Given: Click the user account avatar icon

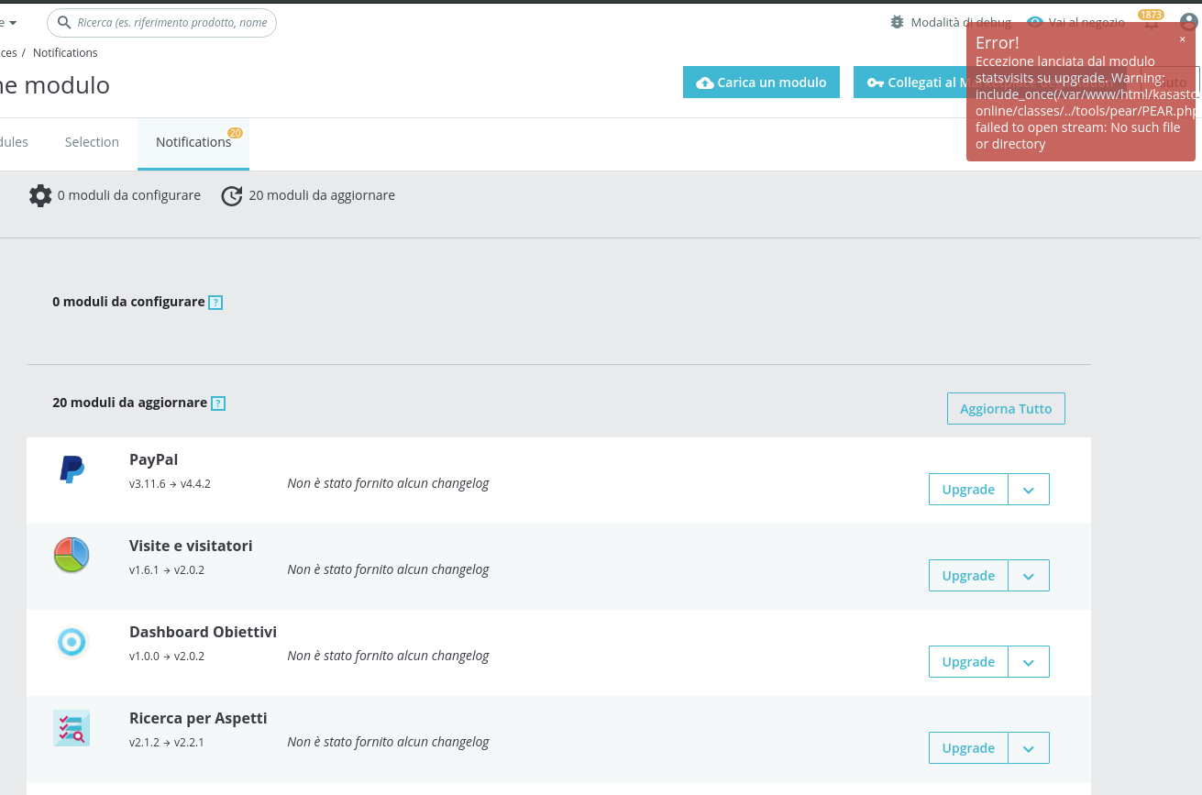Looking at the screenshot, I should tap(1189, 22).
